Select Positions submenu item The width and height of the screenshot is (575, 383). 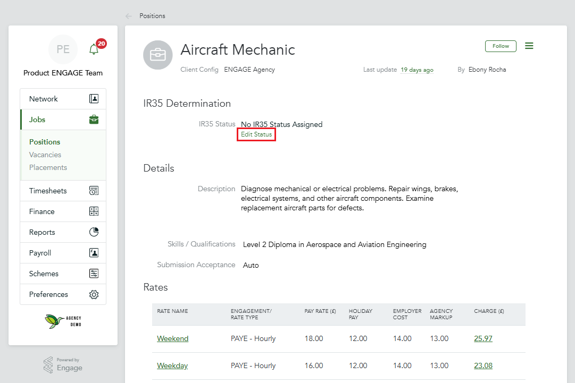click(45, 142)
